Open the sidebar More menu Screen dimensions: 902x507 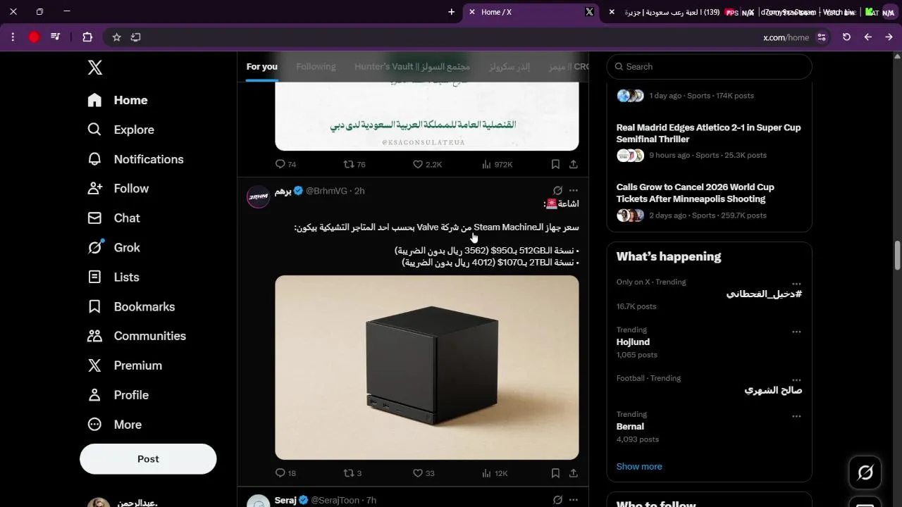click(x=114, y=425)
